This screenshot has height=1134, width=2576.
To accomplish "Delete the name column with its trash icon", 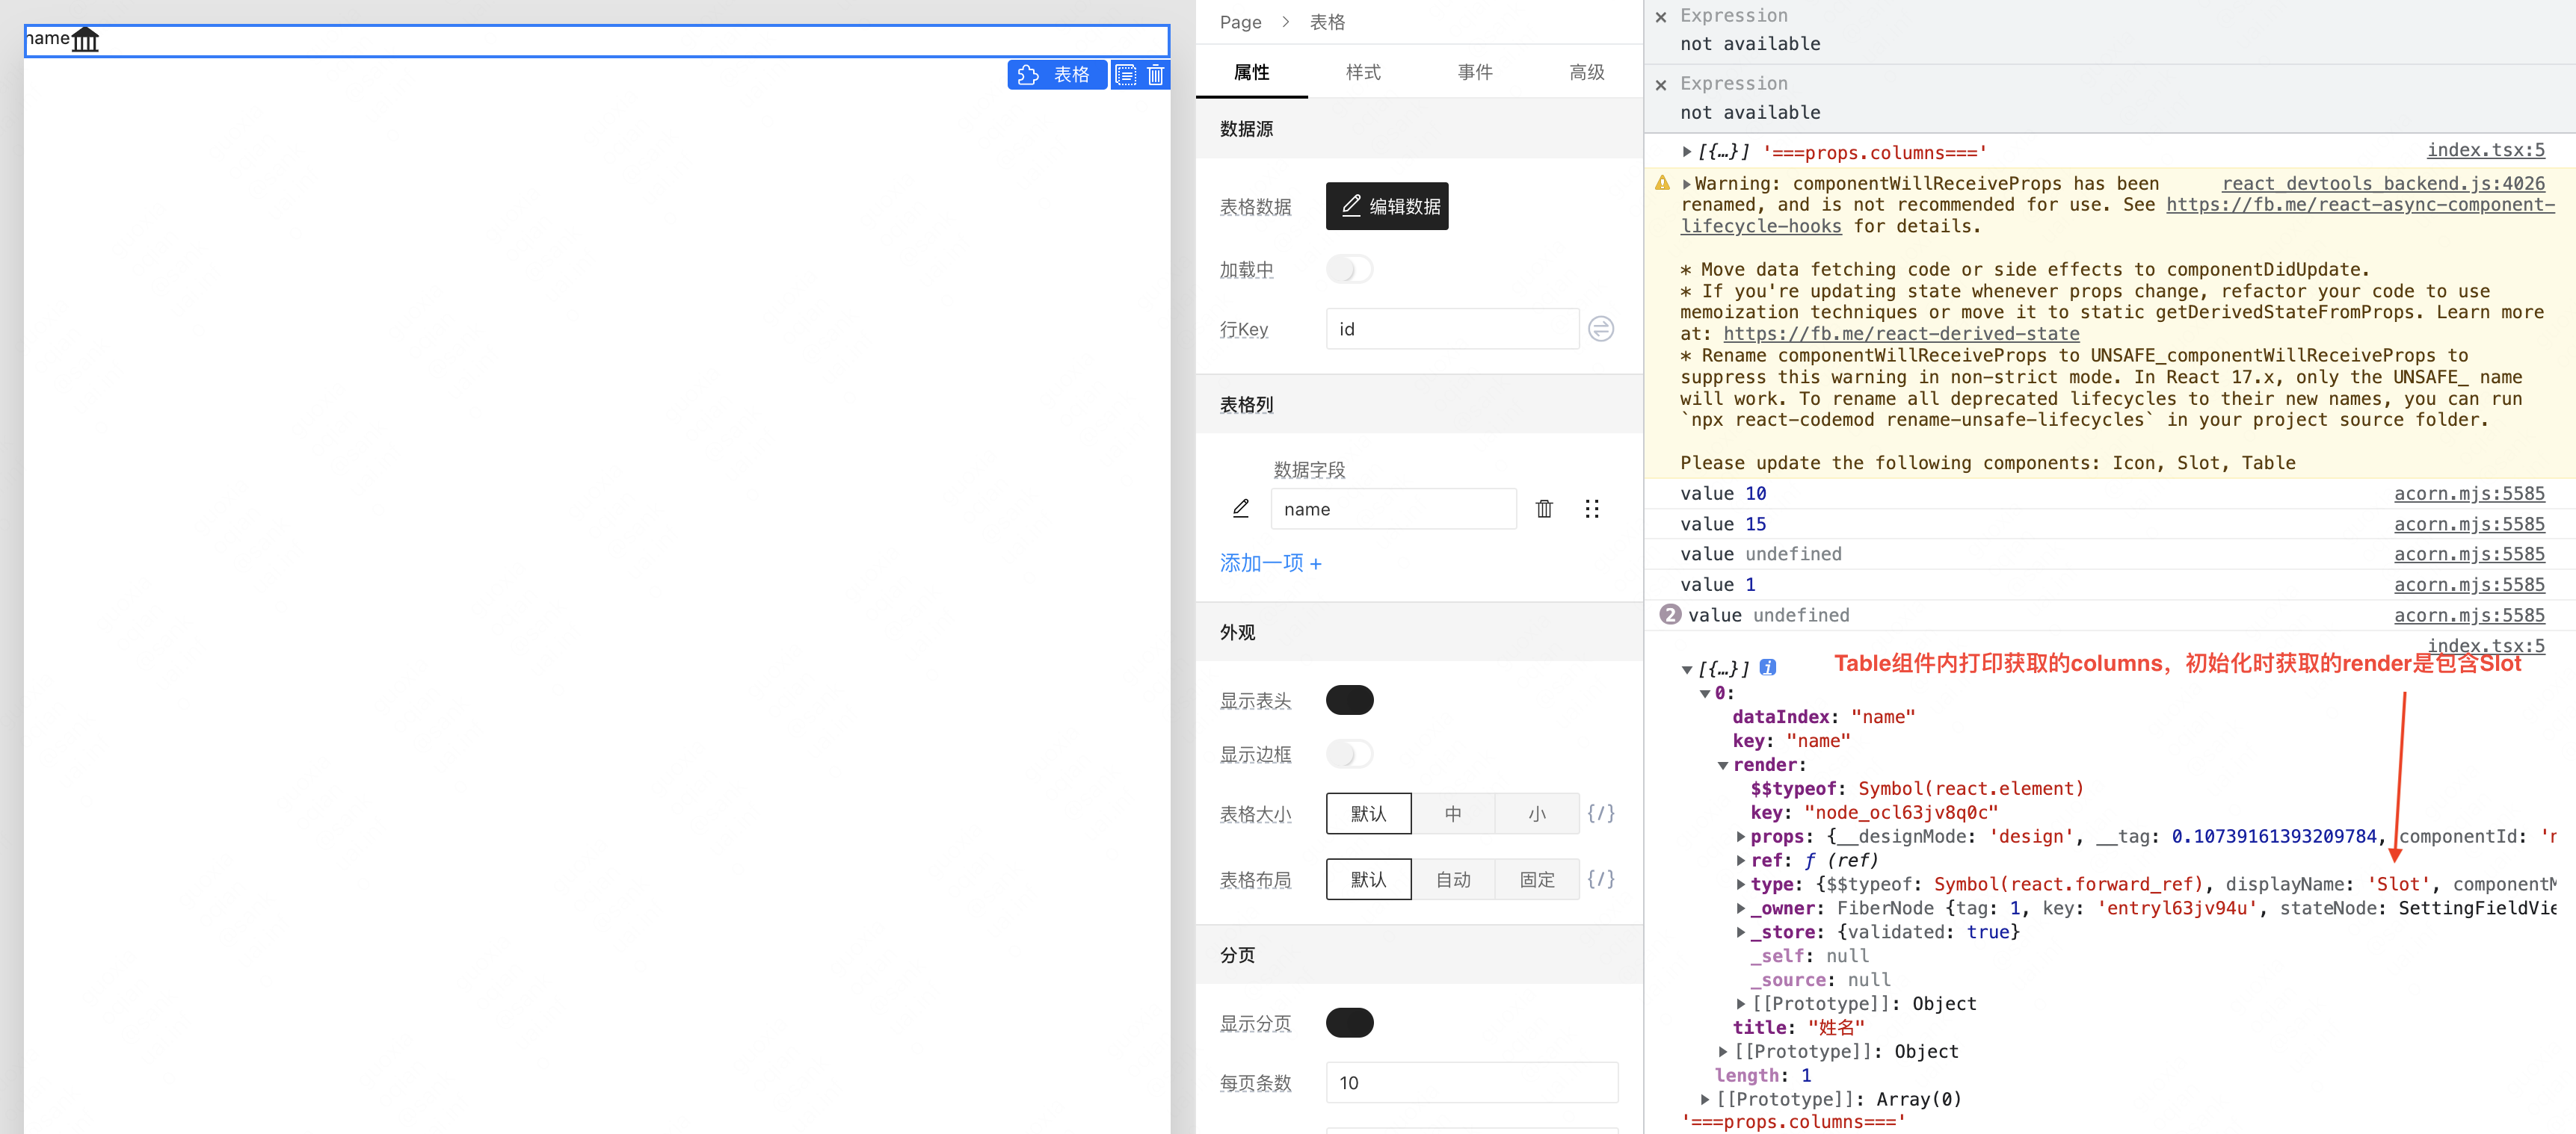I will pos(1544,509).
